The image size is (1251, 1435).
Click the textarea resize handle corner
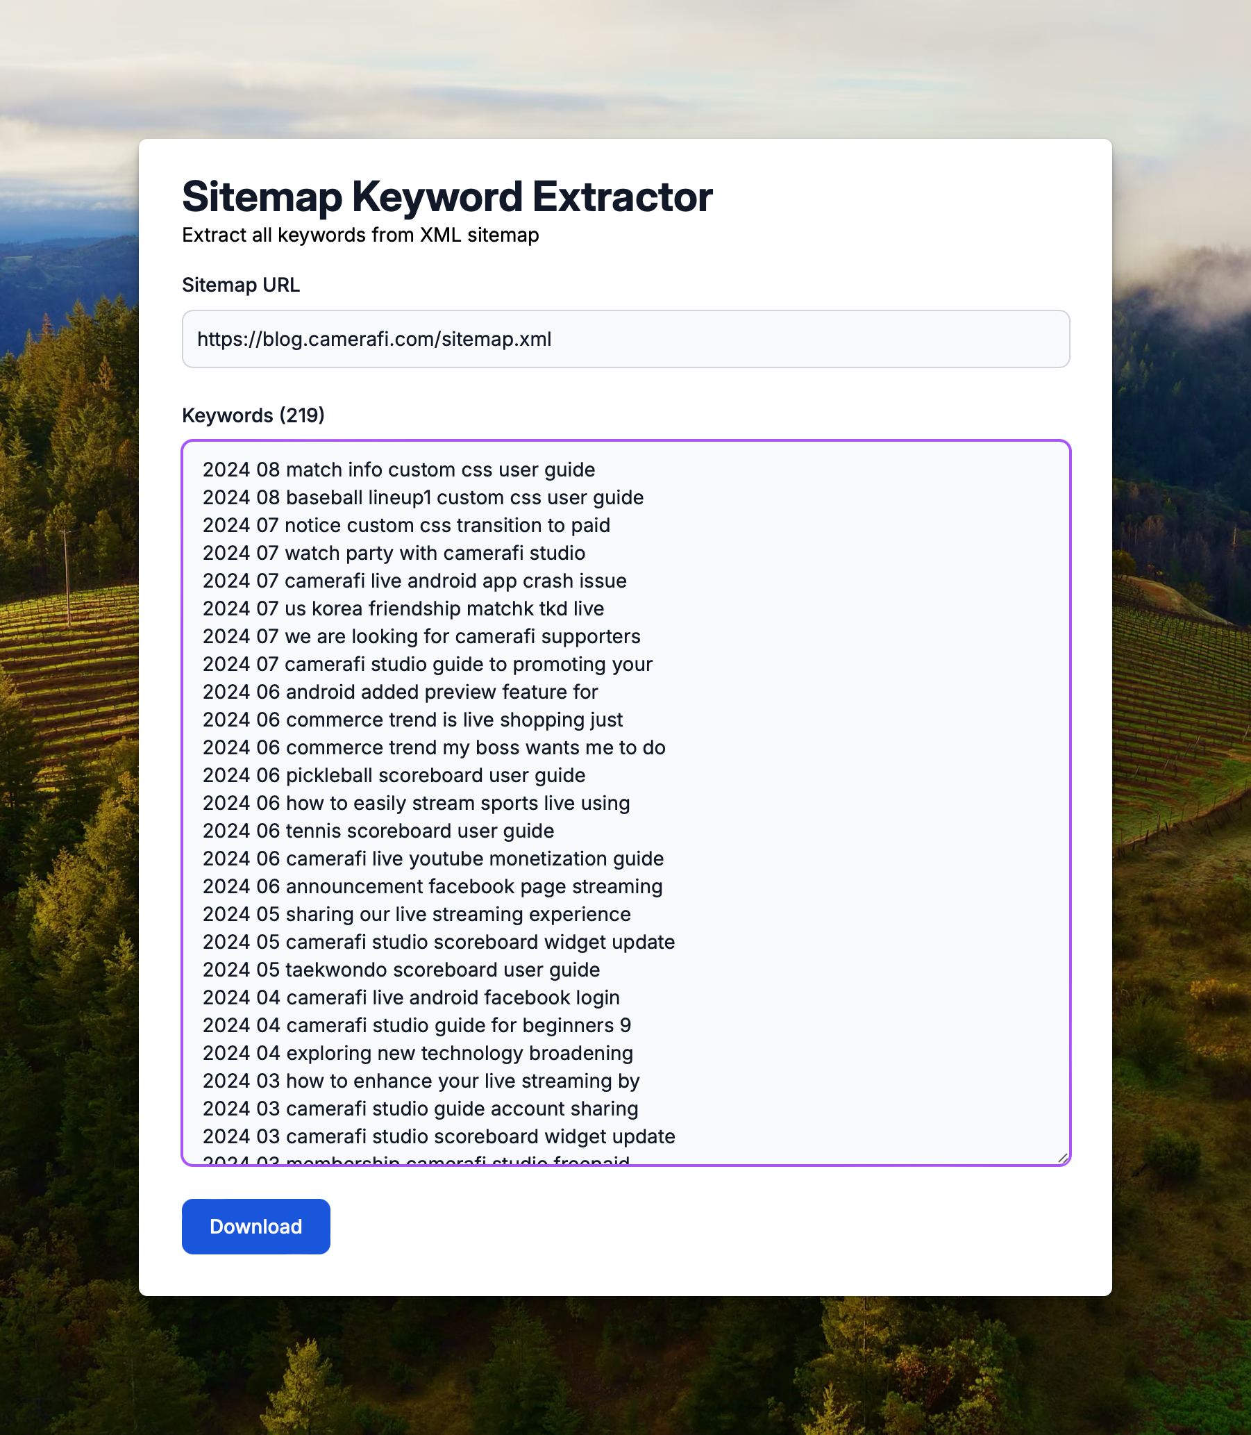(1062, 1159)
